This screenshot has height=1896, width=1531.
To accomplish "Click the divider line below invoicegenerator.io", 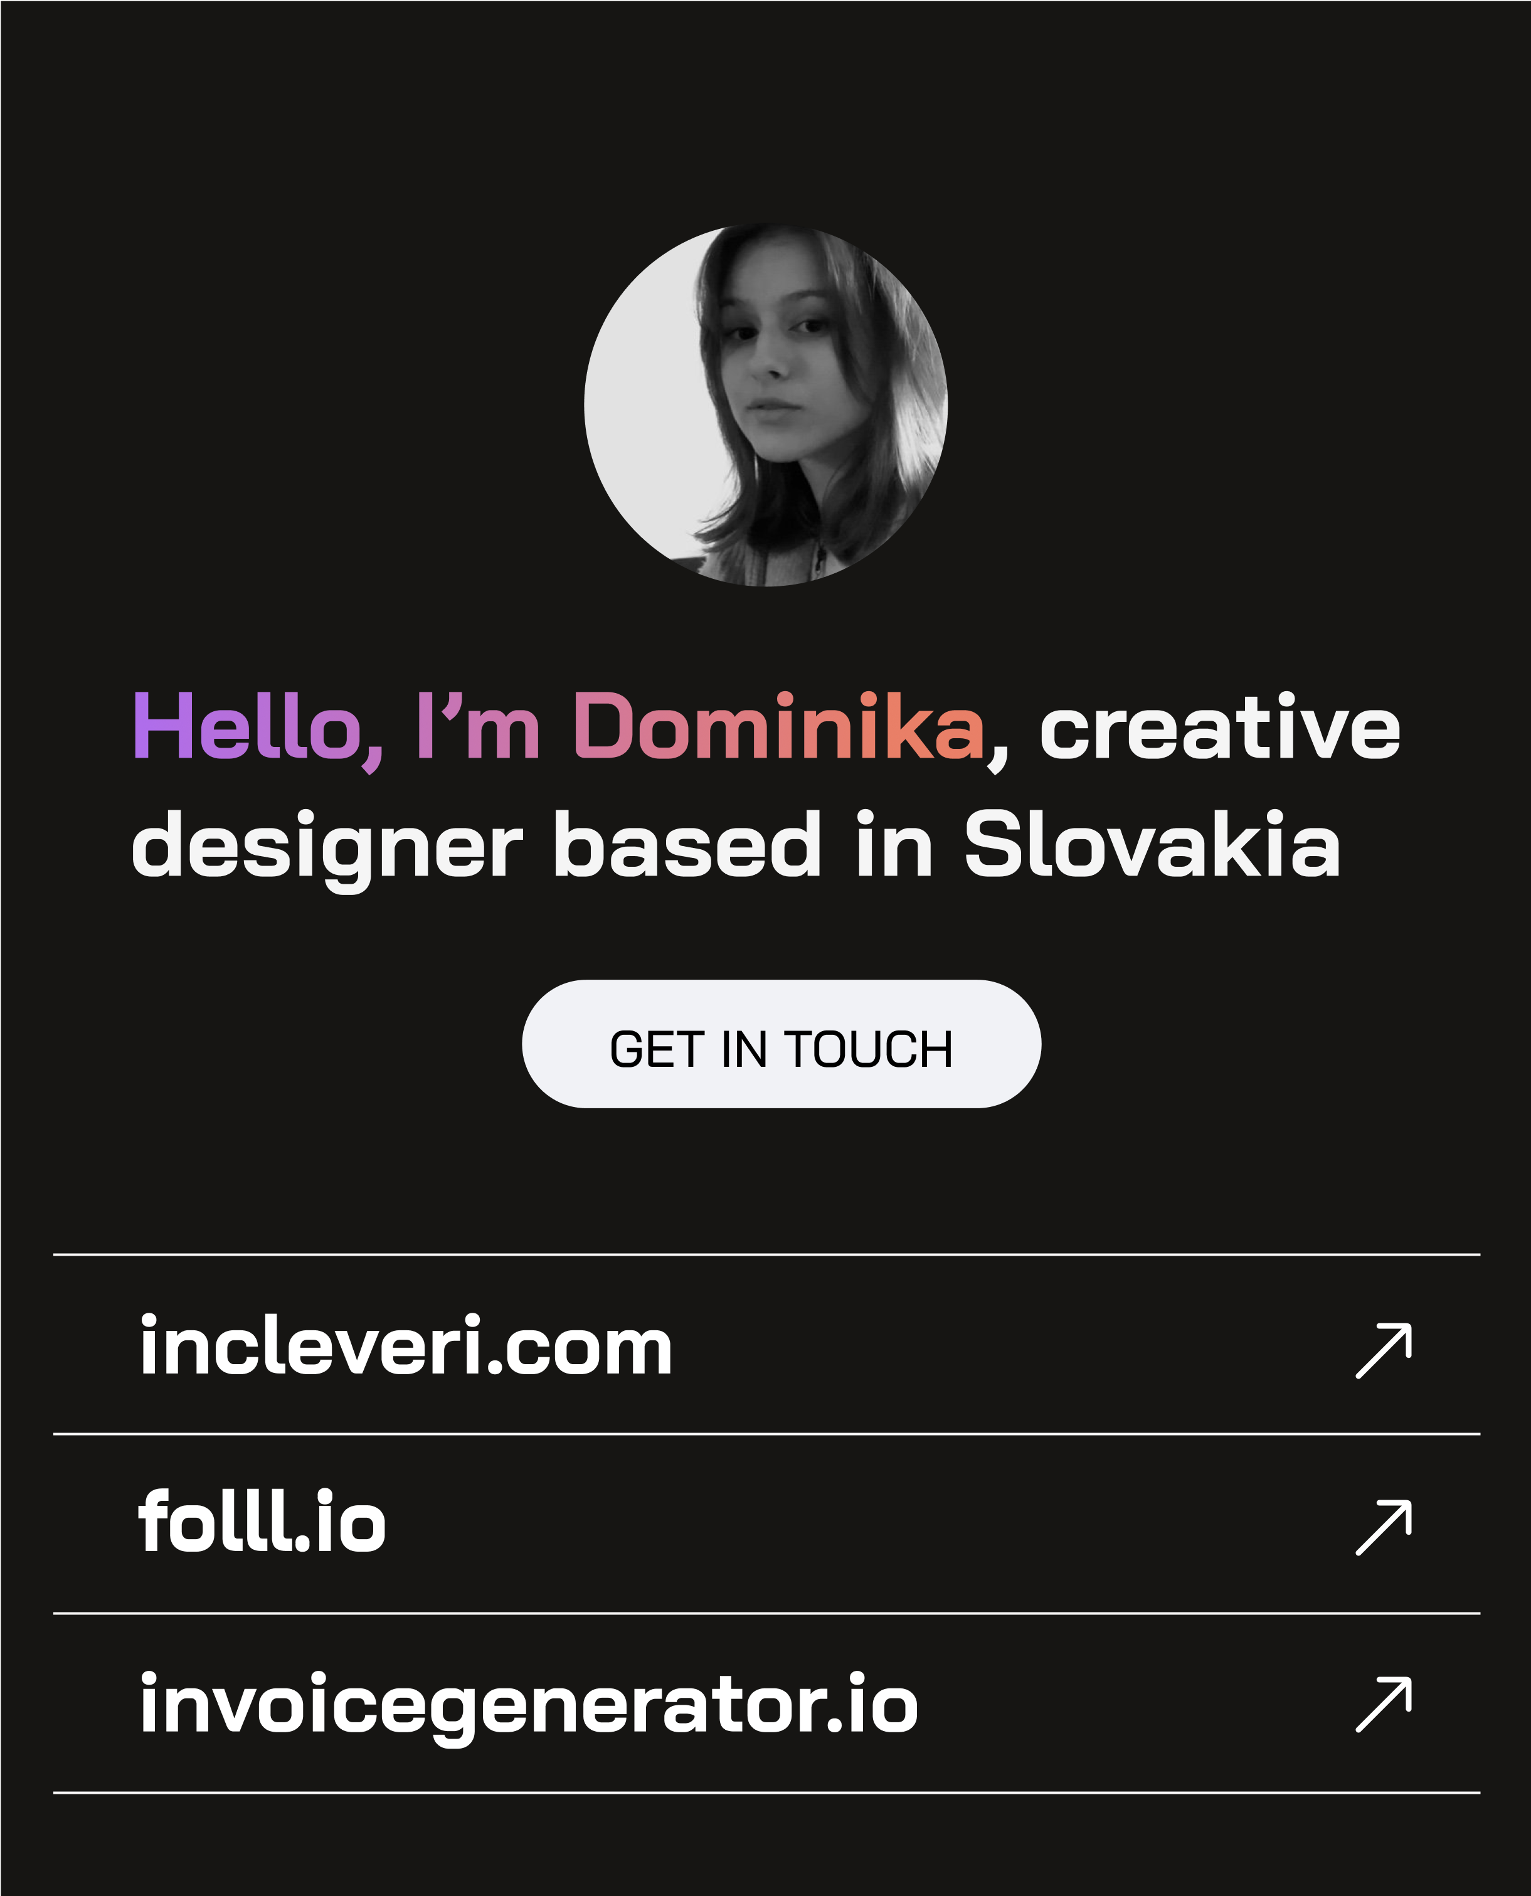I will click(765, 1792).
